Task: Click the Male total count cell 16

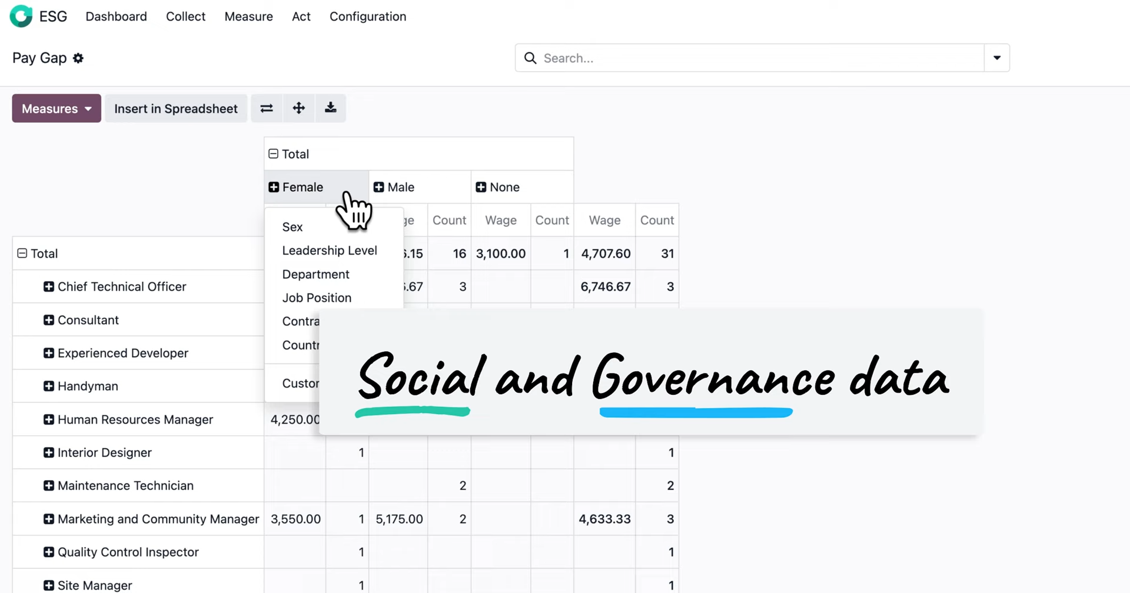Action: [450, 254]
